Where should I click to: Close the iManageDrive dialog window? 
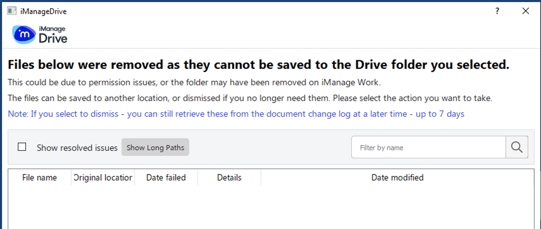(525, 11)
